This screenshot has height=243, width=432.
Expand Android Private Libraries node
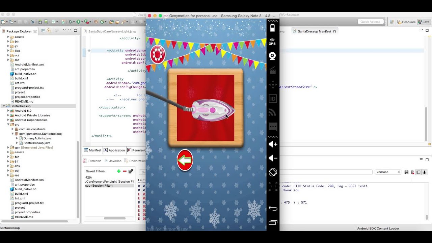tap(8, 115)
